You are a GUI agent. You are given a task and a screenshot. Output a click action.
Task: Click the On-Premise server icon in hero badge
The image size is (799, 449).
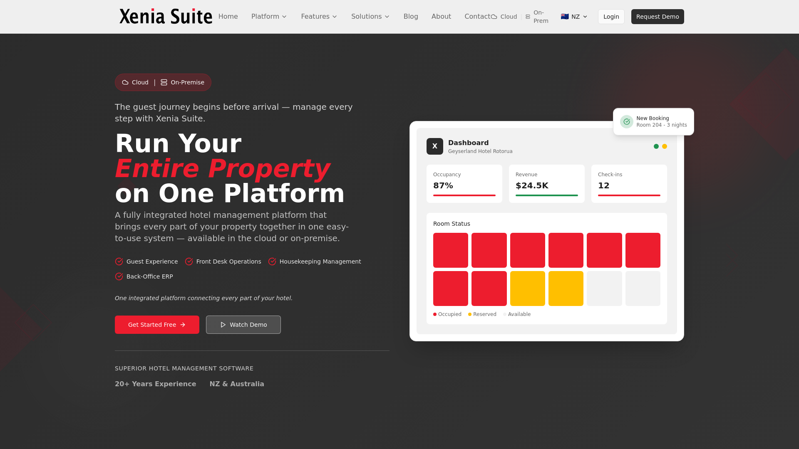164,82
